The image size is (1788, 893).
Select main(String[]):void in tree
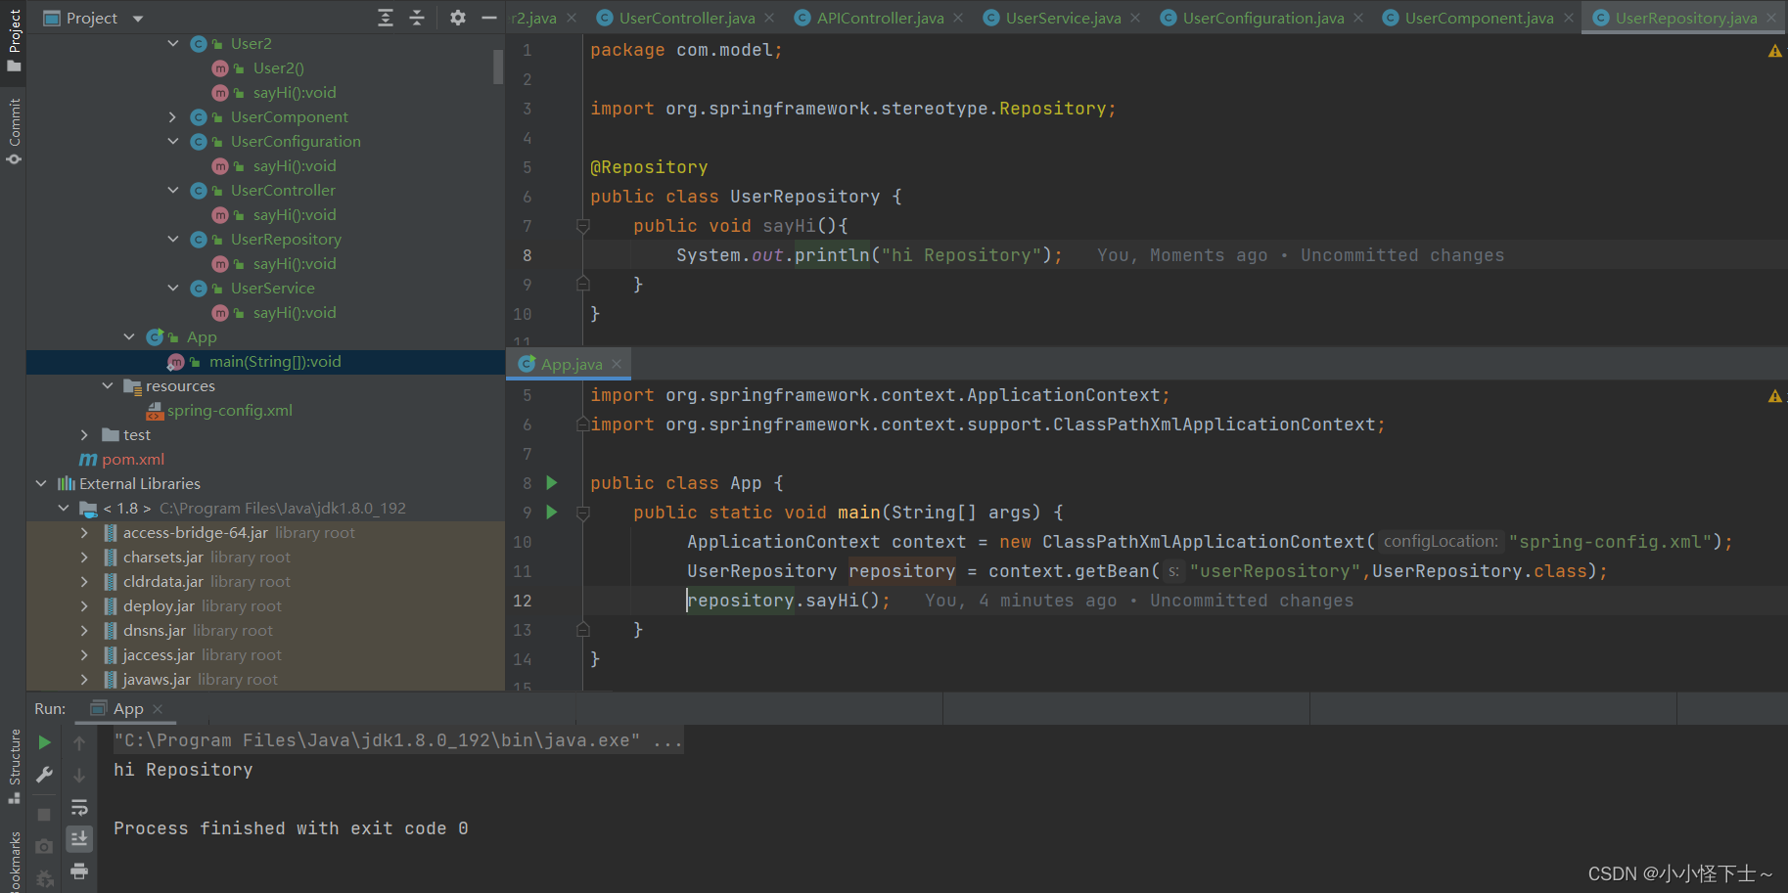(x=275, y=361)
